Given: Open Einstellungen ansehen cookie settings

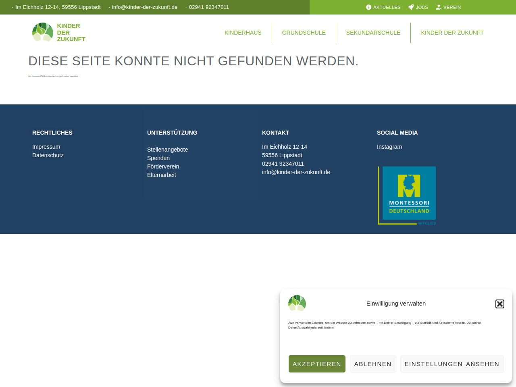Looking at the screenshot, I should [451, 364].
